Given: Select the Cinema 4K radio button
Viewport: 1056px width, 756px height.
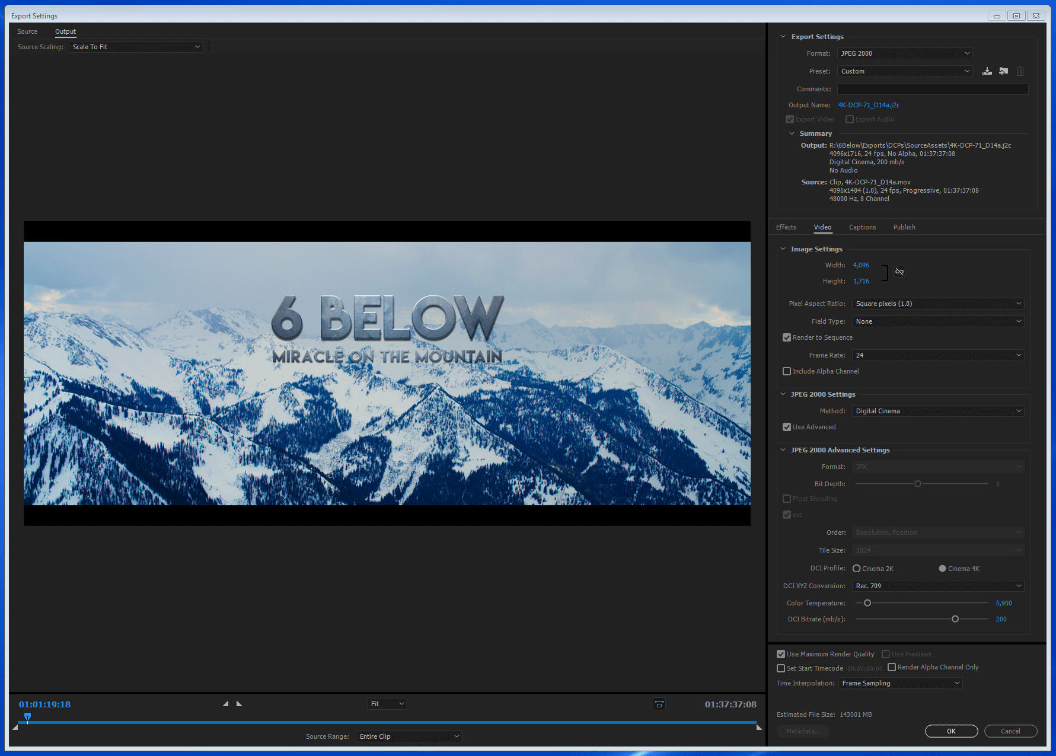Looking at the screenshot, I should pos(942,569).
